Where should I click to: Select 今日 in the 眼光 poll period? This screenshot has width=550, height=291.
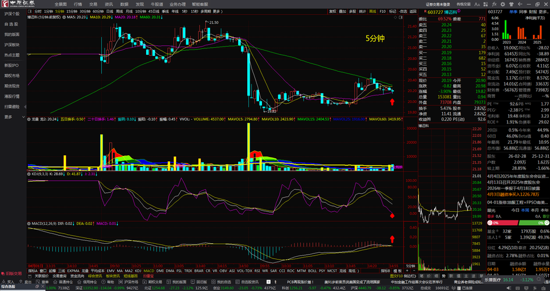[515, 210]
